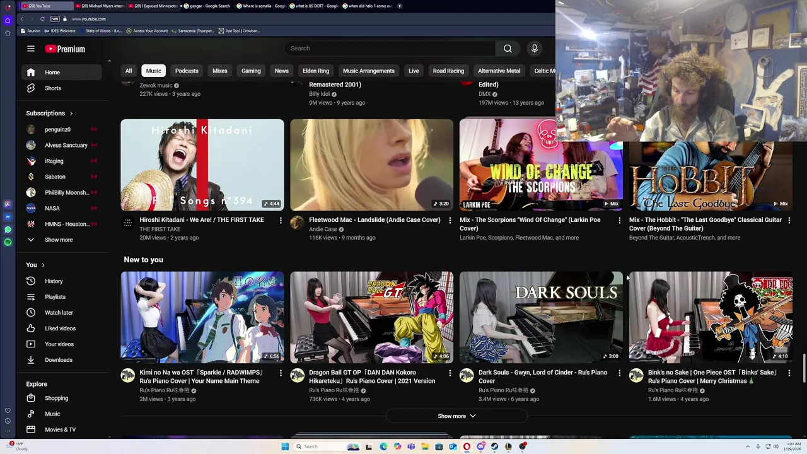Screen dimensions: 807x454
Task: Play the Fleetwood Mac Landslide thumbnail
Action: point(371,165)
